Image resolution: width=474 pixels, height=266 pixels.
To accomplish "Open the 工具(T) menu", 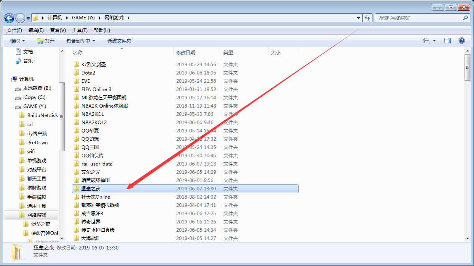I will pos(80,30).
